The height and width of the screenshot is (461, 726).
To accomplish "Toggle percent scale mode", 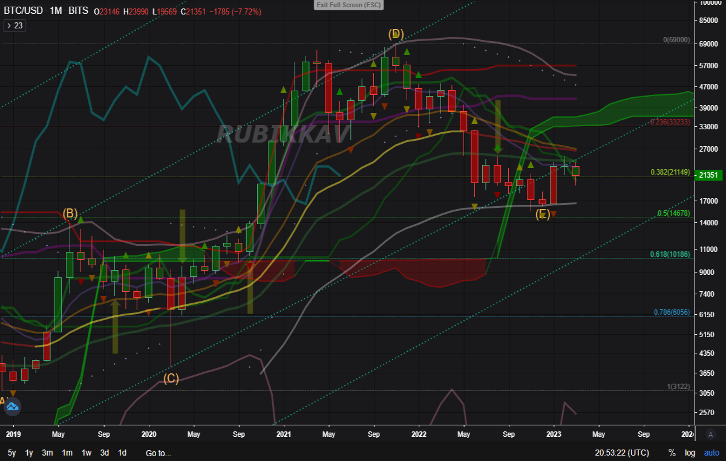I will click(672, 453).
